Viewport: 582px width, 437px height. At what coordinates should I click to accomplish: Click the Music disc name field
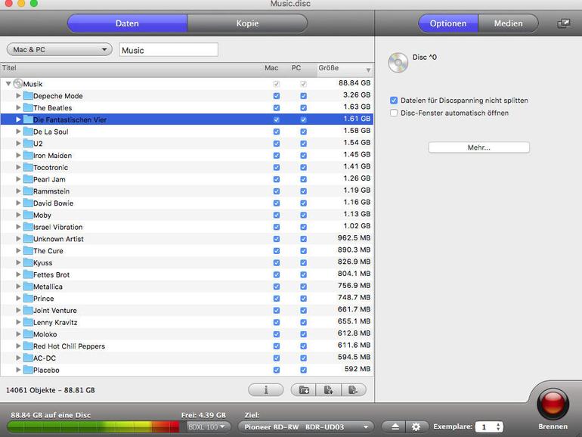pyautogui.click(x=169, y=50)
